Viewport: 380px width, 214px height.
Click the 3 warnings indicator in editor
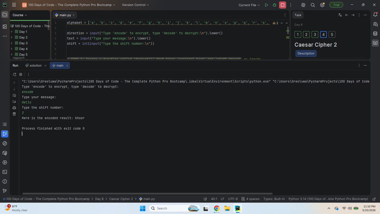click(275, 23)
